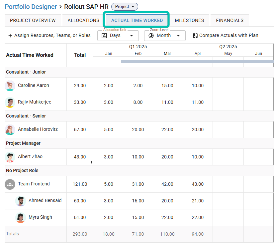Click the Jan month header
The width and height of the screenshot is (274, 243).
(x=109, y=54)
